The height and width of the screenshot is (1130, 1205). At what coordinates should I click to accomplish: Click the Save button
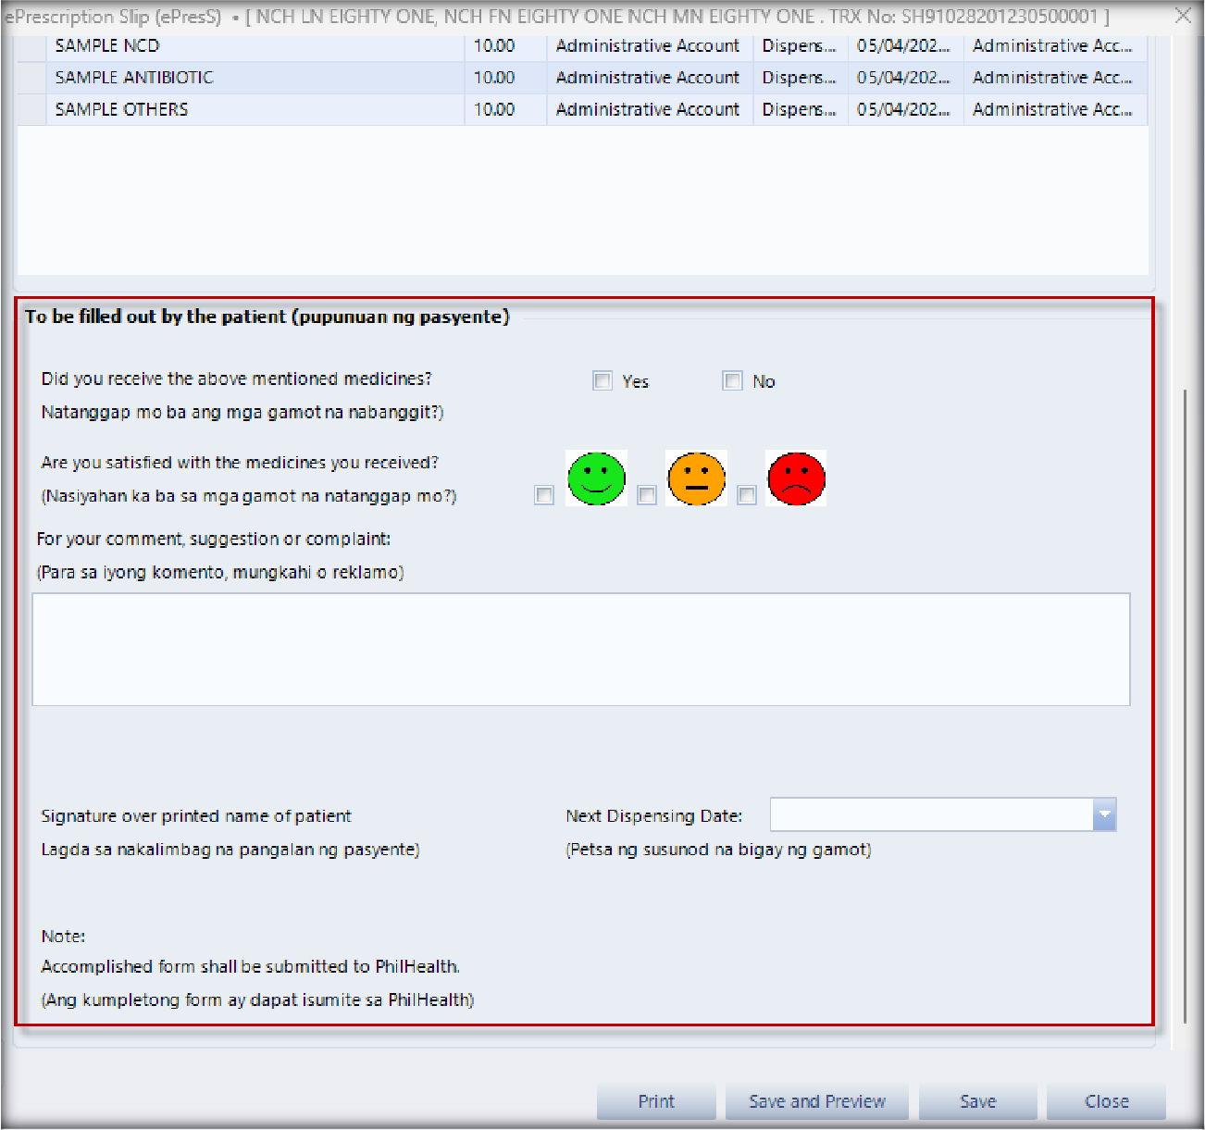(977, 1101)
